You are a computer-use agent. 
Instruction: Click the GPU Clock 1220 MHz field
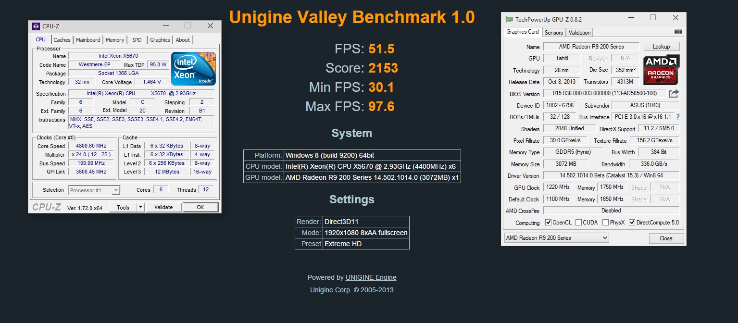(x=558, y=187)
